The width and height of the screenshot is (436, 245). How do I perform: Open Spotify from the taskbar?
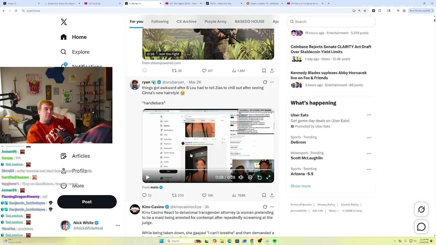275,241
